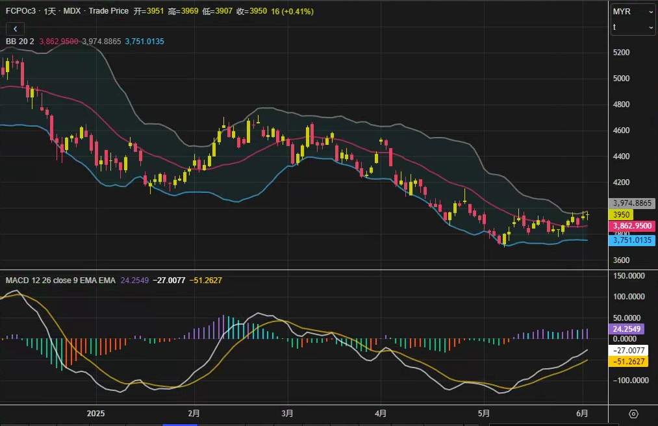The width and height of the screenshot is (658, 426).
Task: Select the FCPOc3 symbol label
Action: 21,11
